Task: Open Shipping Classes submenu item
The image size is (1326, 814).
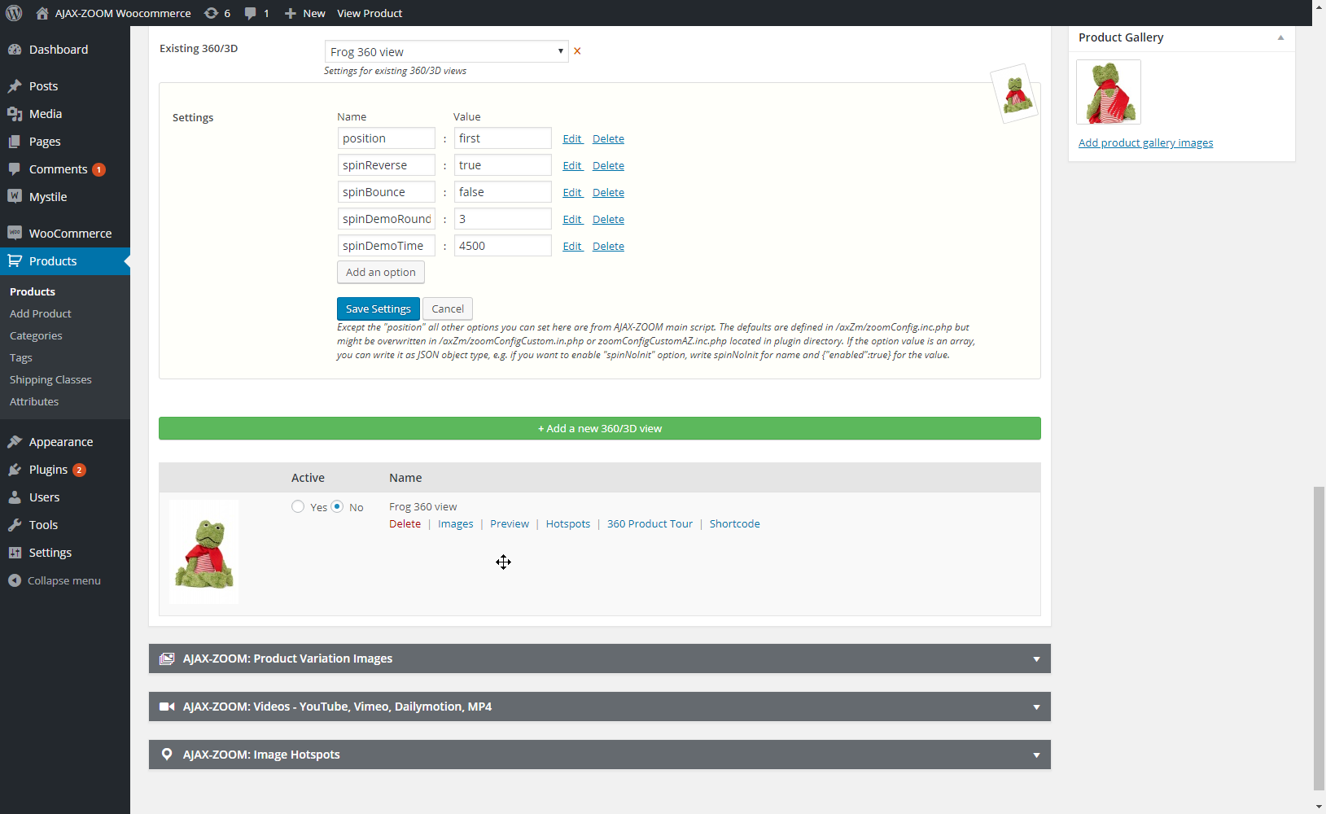Action: [x=50, y=379]
